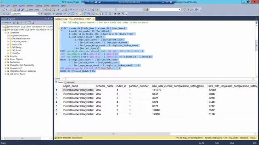Switch to the Results tab

point(59,82)
